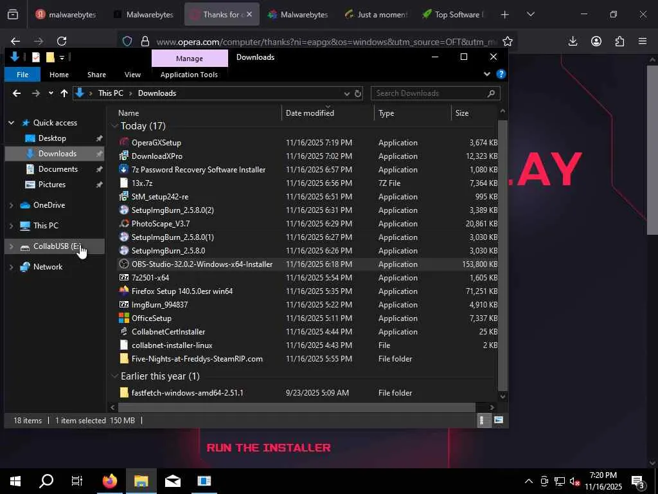The image size is (658, 494).
Task: Click This PC in the address breadcrumb
Action: (x=111, y=93)
